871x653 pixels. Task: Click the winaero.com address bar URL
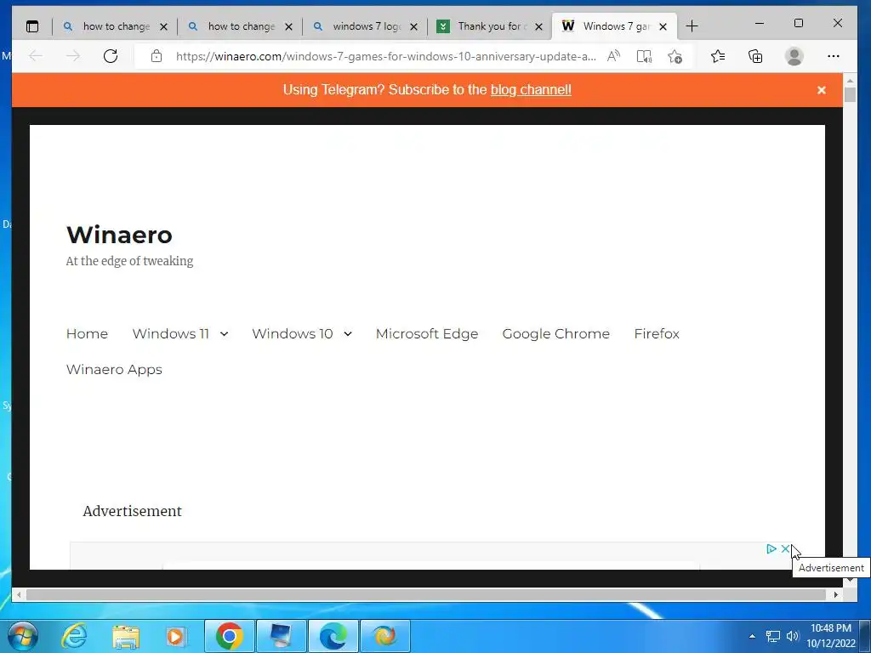386,56
